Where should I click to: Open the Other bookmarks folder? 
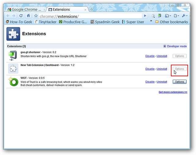pos(171,22)
